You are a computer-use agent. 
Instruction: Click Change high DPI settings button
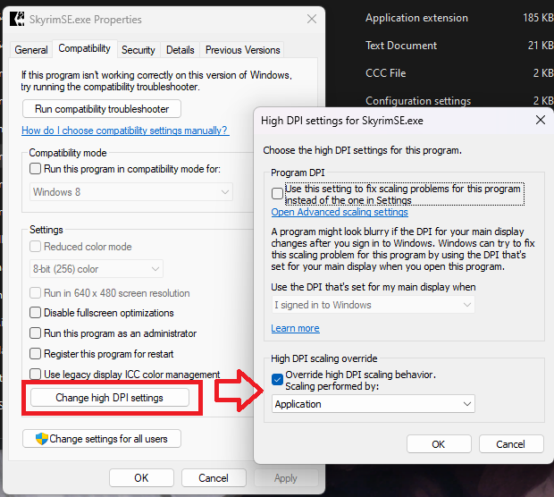pyautogui.click(x=110, y=398)
